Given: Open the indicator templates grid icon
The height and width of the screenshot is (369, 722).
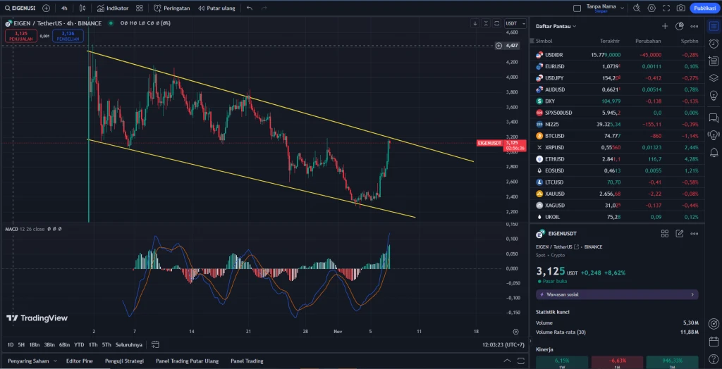Looking at the screenshot, I should (140, 8).
